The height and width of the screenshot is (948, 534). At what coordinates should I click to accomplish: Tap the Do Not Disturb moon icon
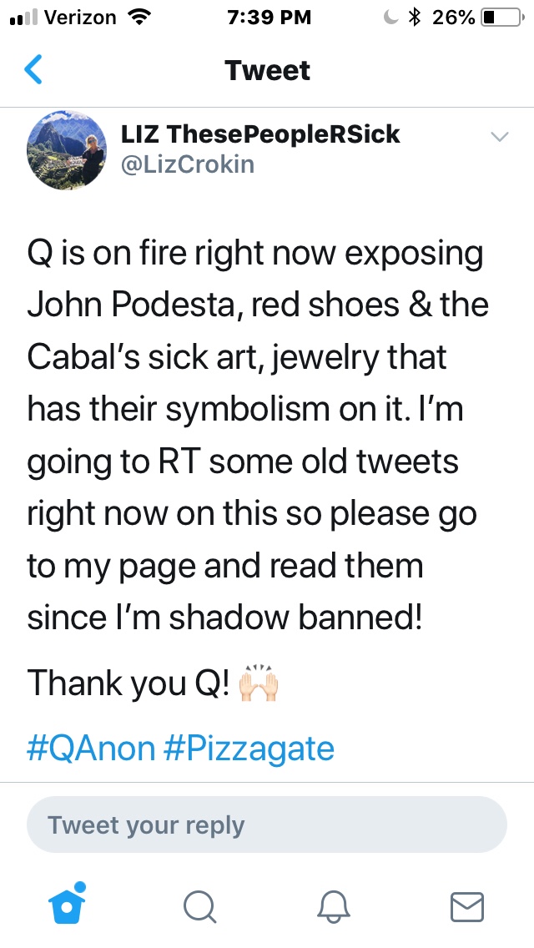[390, 18]
